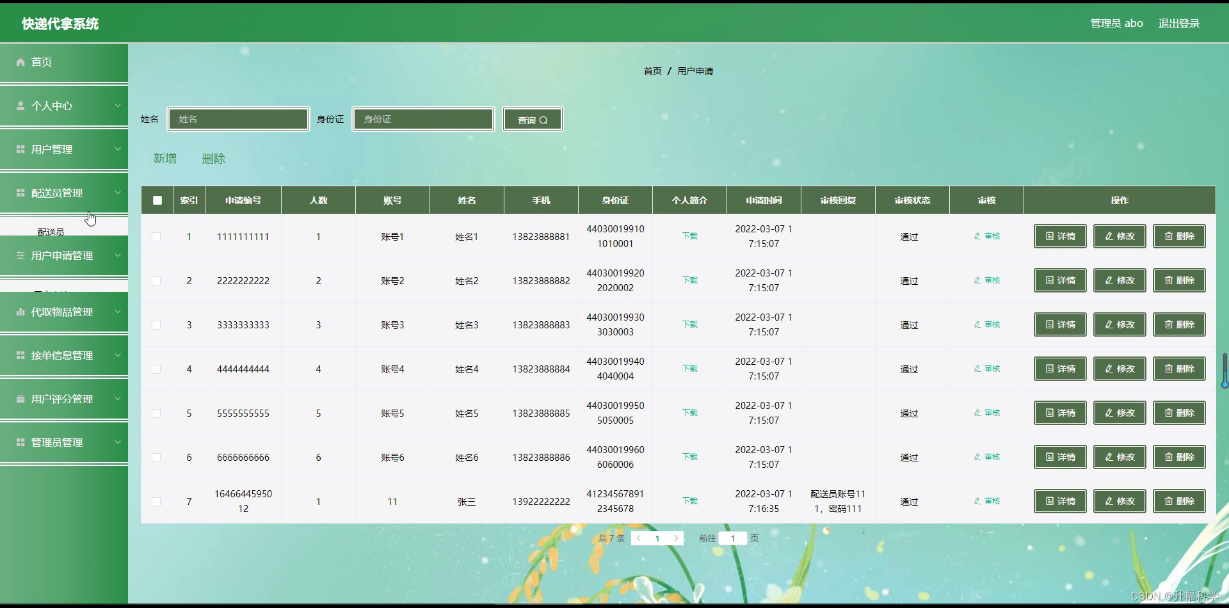This screenshot has height=608, width=1229.
Task: Click the 前往 page number input field
Action: (732, 538)
